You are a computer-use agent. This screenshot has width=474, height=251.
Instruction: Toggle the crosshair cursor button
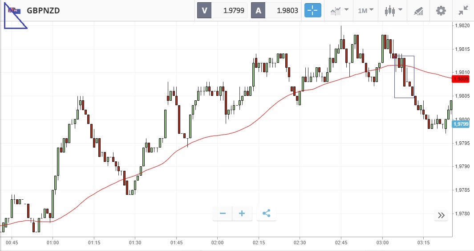[312, 10]
